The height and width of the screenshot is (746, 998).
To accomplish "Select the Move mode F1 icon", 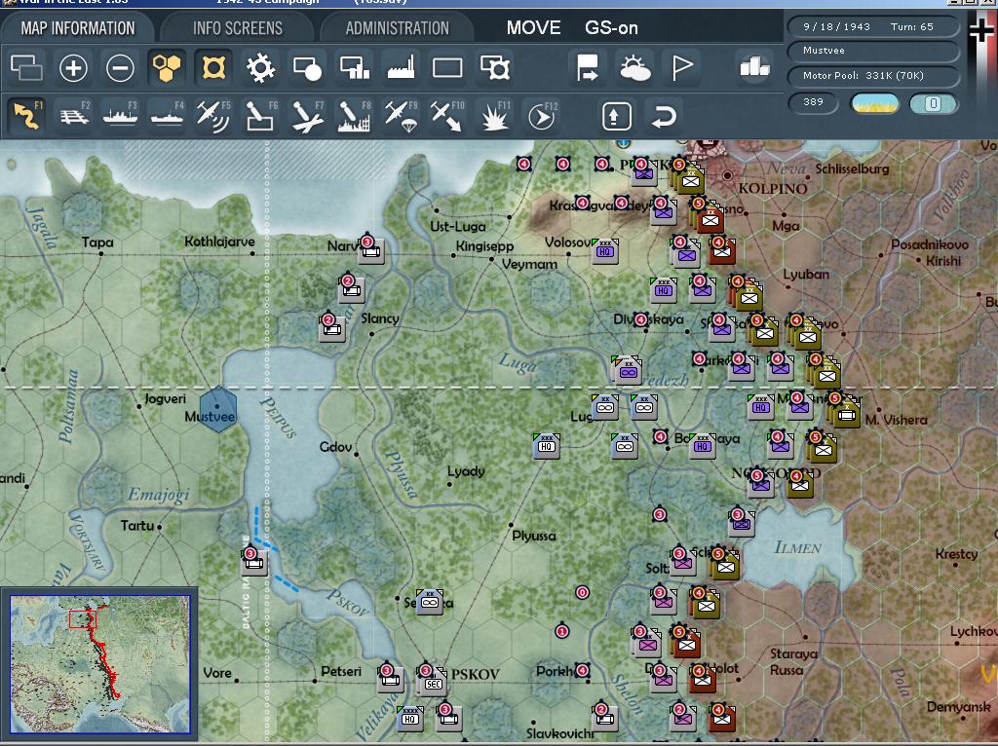I will pos(26,116).
